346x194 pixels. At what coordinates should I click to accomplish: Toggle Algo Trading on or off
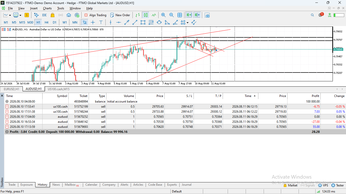pos(95,15)
